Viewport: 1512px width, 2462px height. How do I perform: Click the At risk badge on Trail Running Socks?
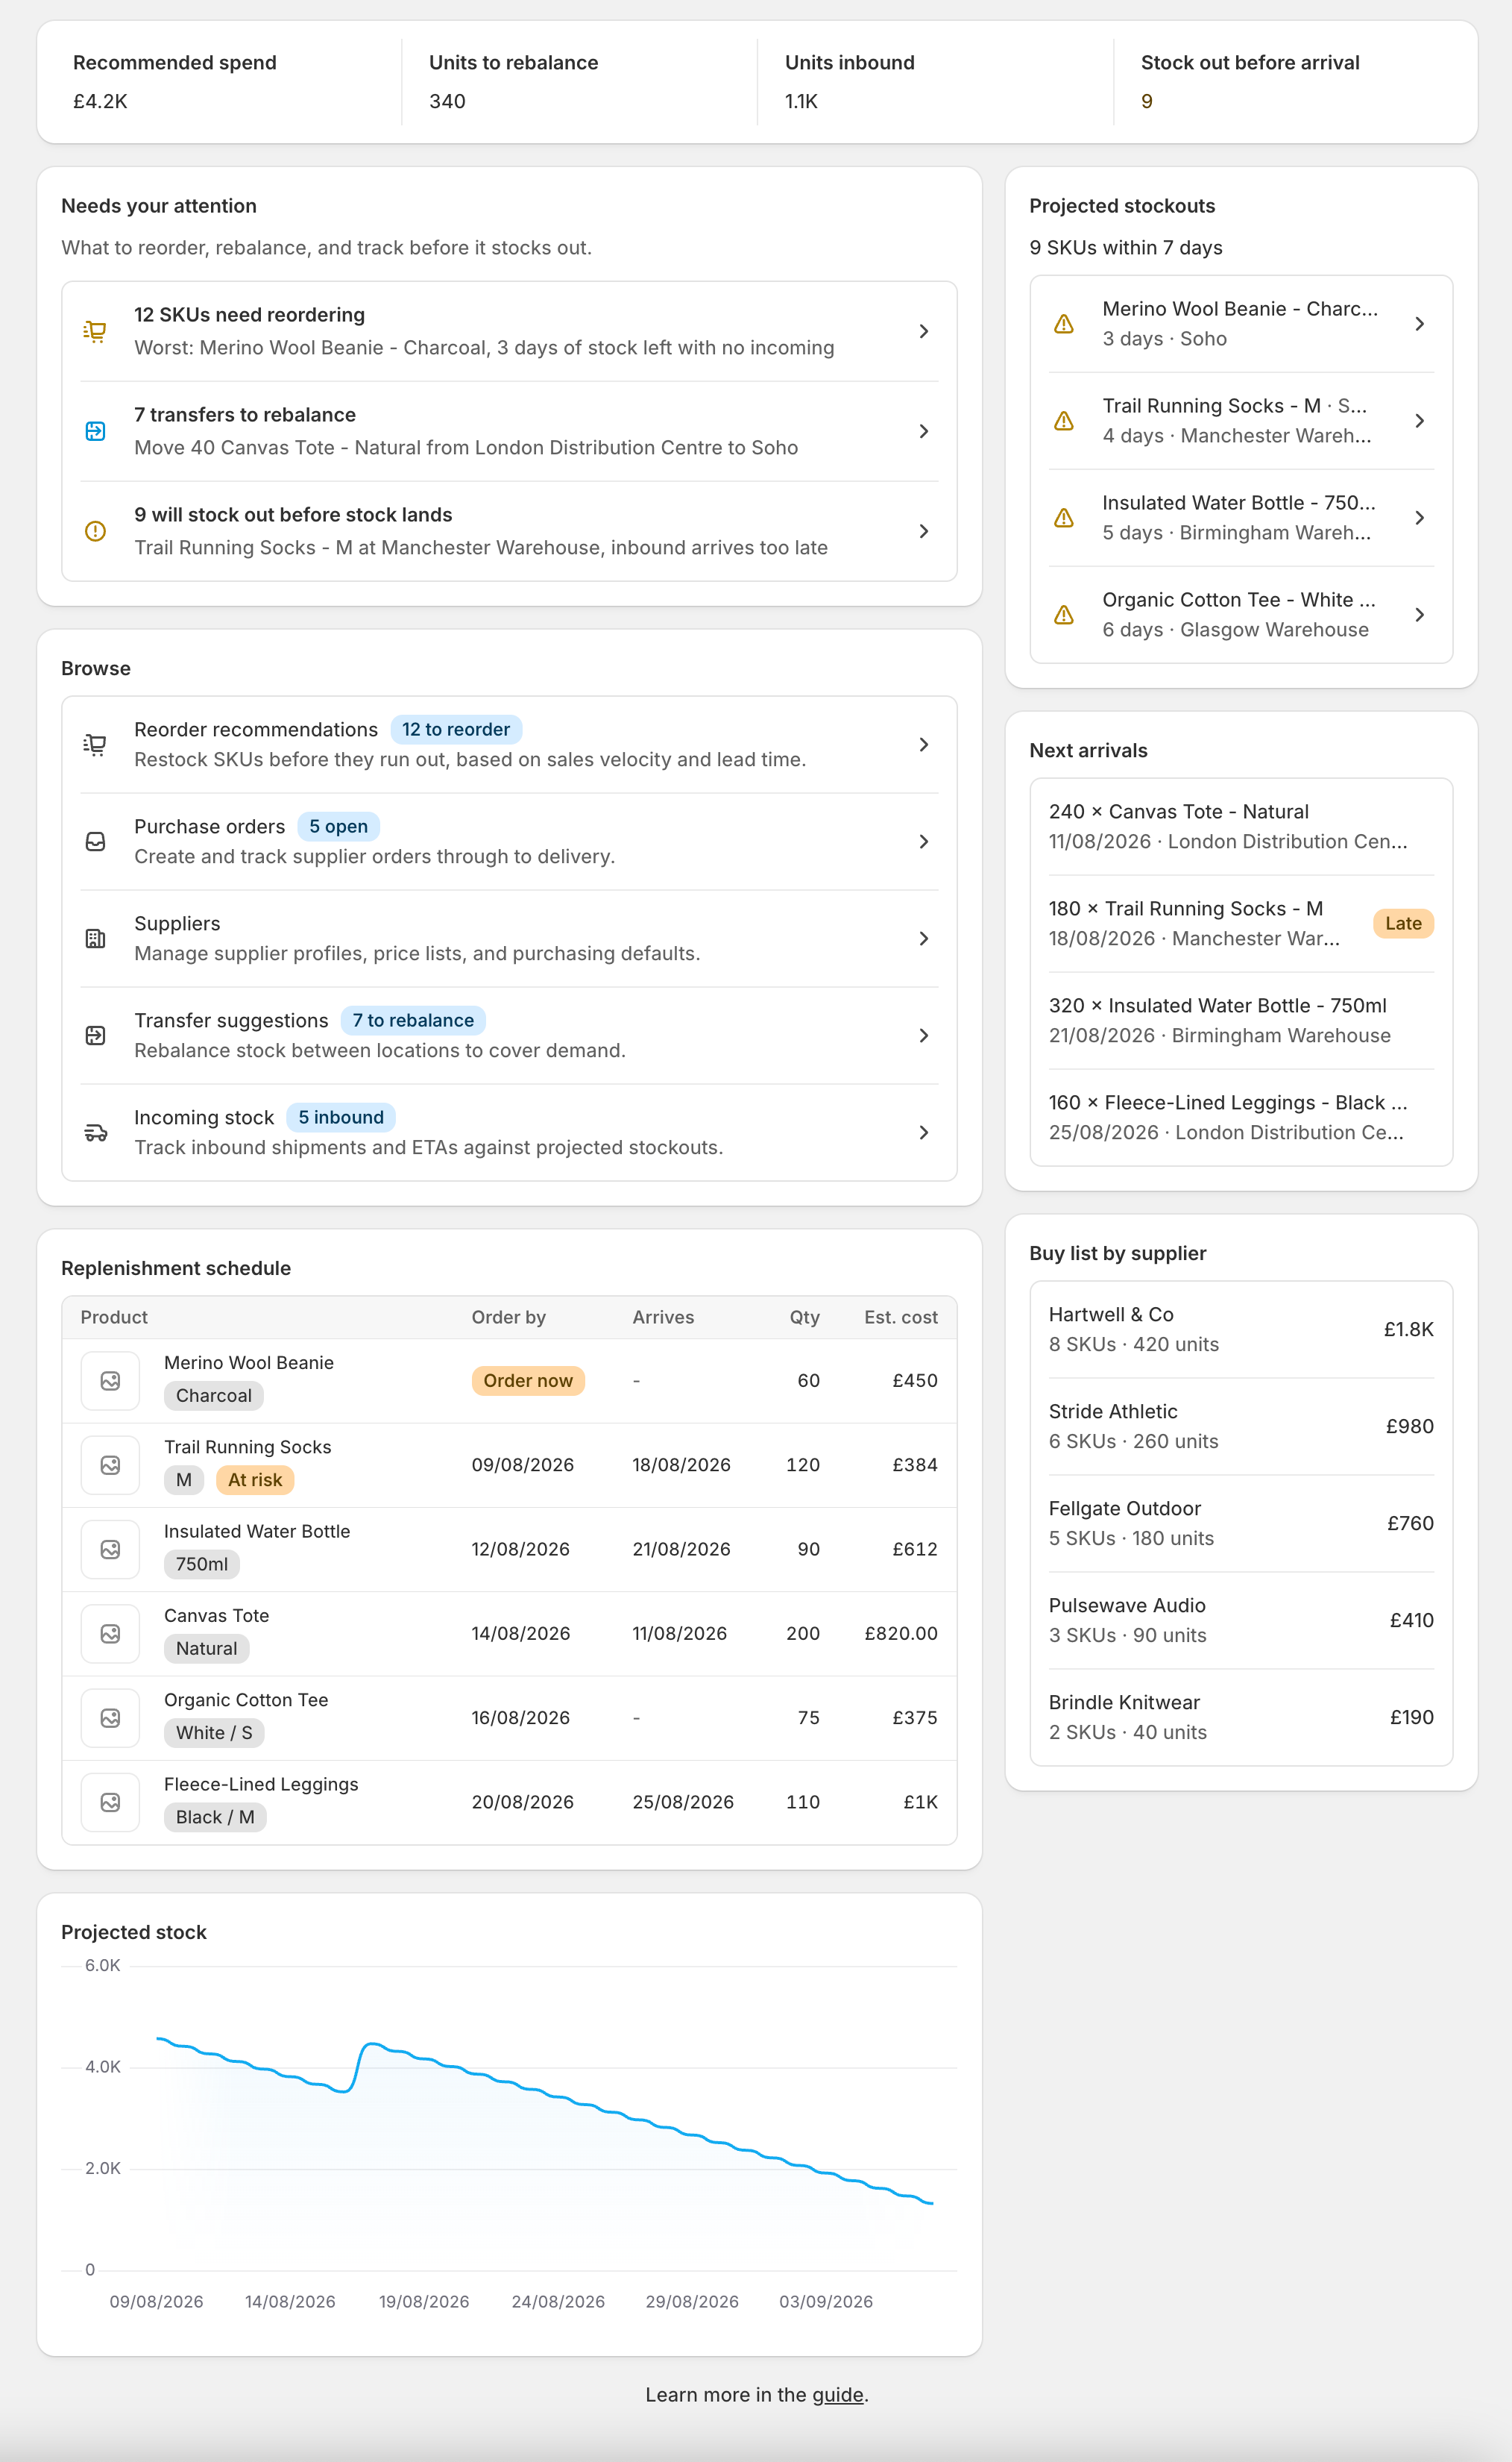pyautogui.click(x=255, y=1479)
